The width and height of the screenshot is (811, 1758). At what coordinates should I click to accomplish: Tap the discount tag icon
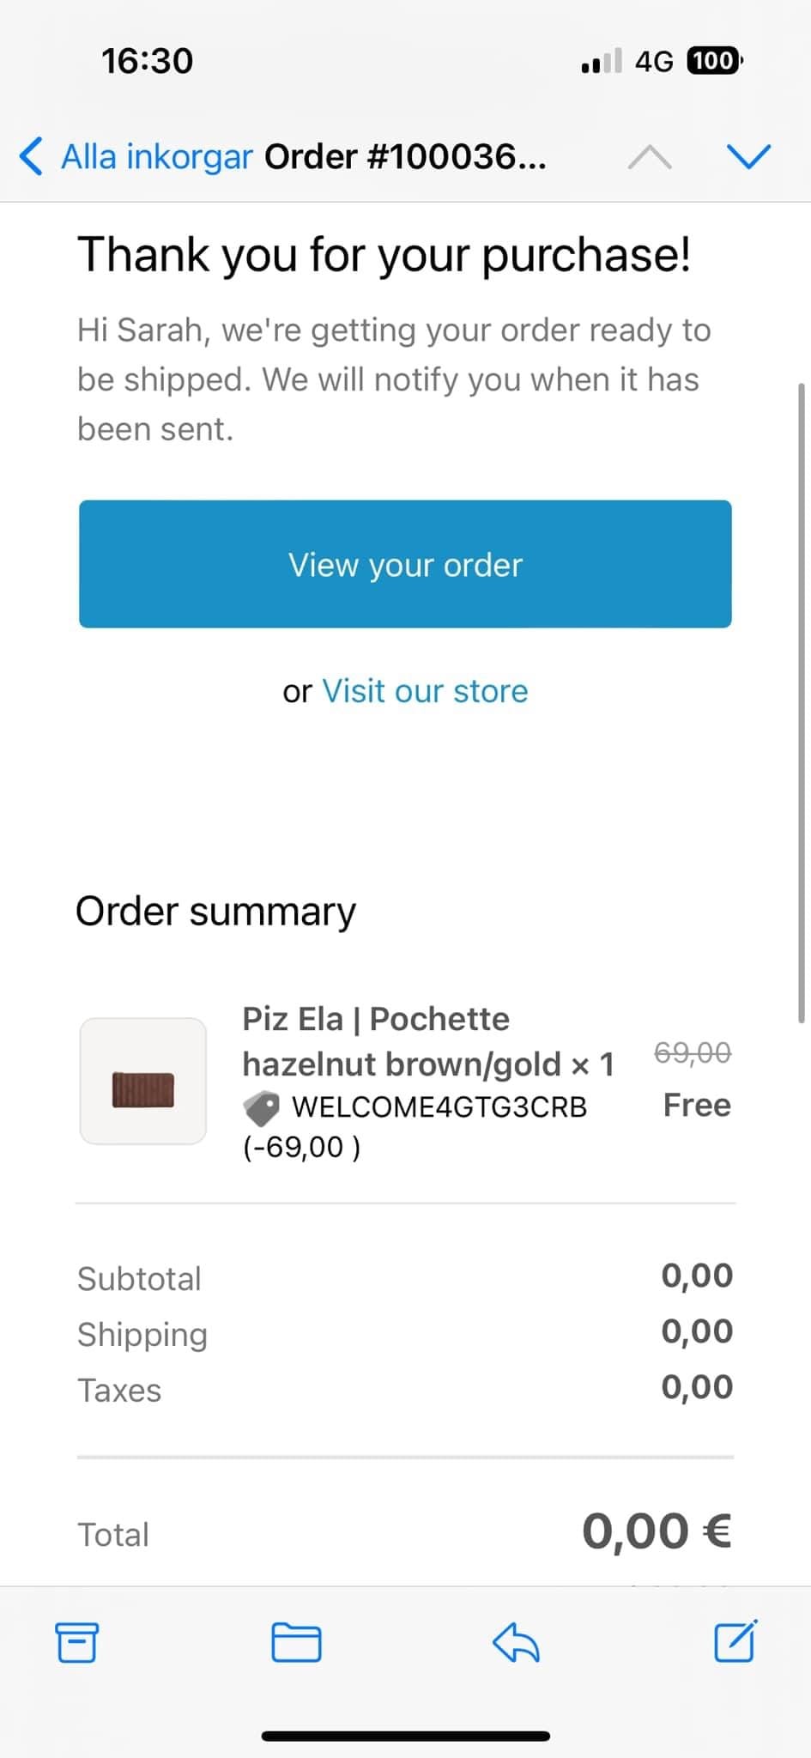coord(262,1108)
